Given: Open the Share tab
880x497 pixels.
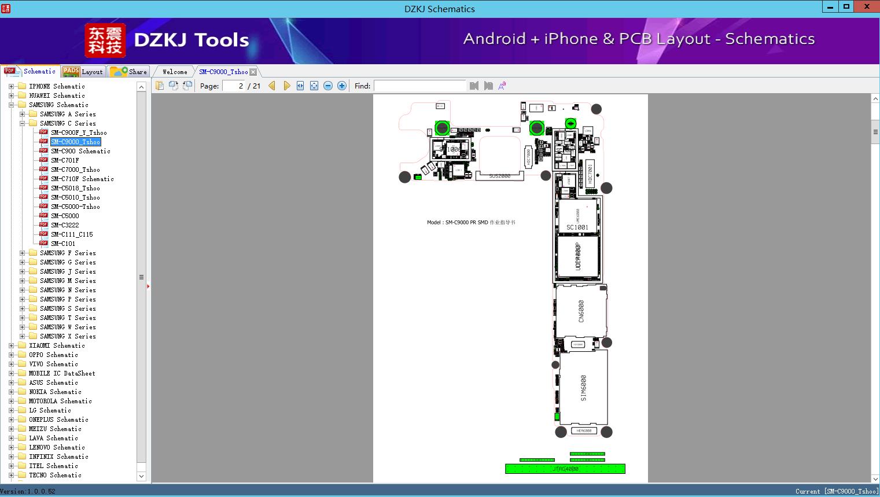Looking at the screenshot, I should 129,72.
